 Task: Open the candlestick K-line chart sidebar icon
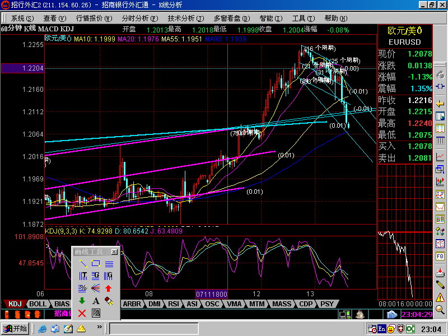click(x=440, y=181)
